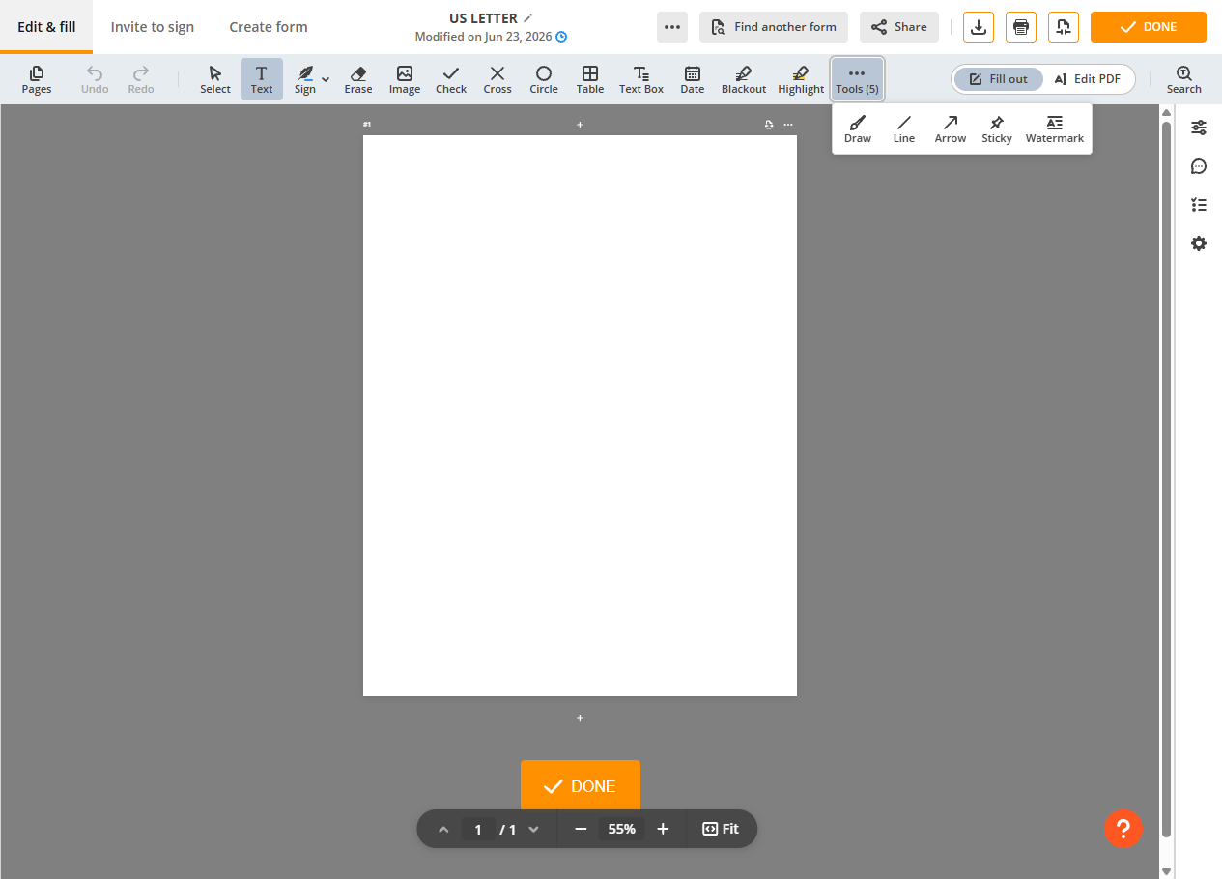1222x879 pixels.
Task: Click the bottom DONE button
Action: (x=581, y=786)
